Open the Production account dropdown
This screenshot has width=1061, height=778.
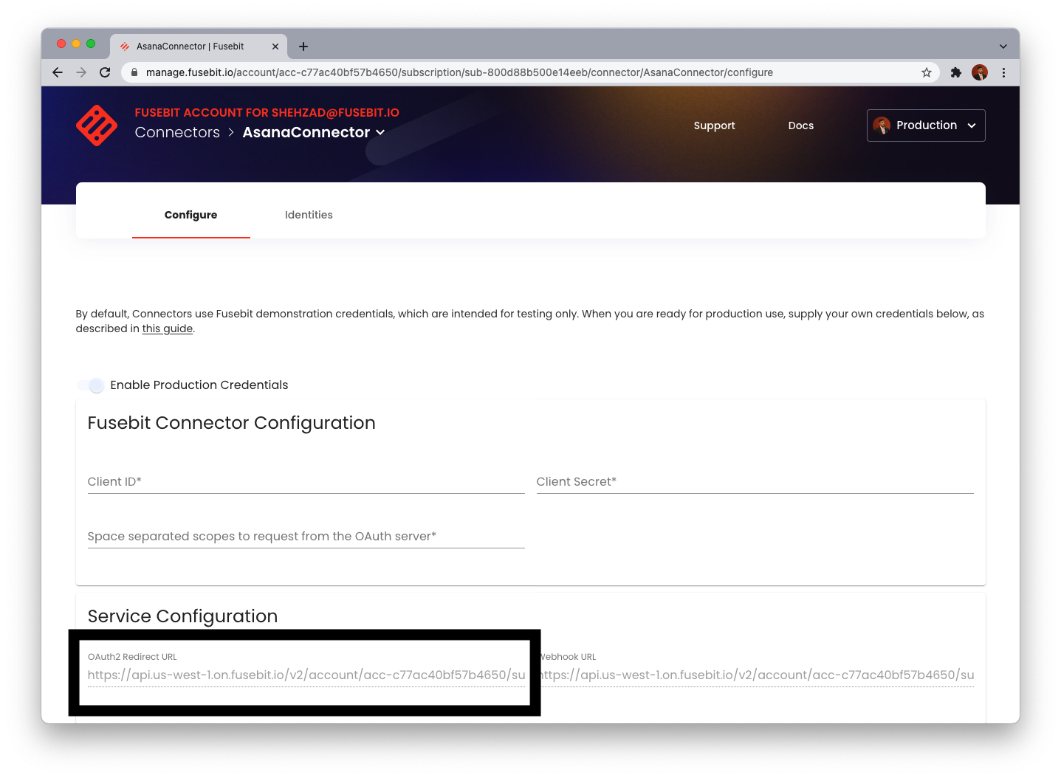point(926,125)
